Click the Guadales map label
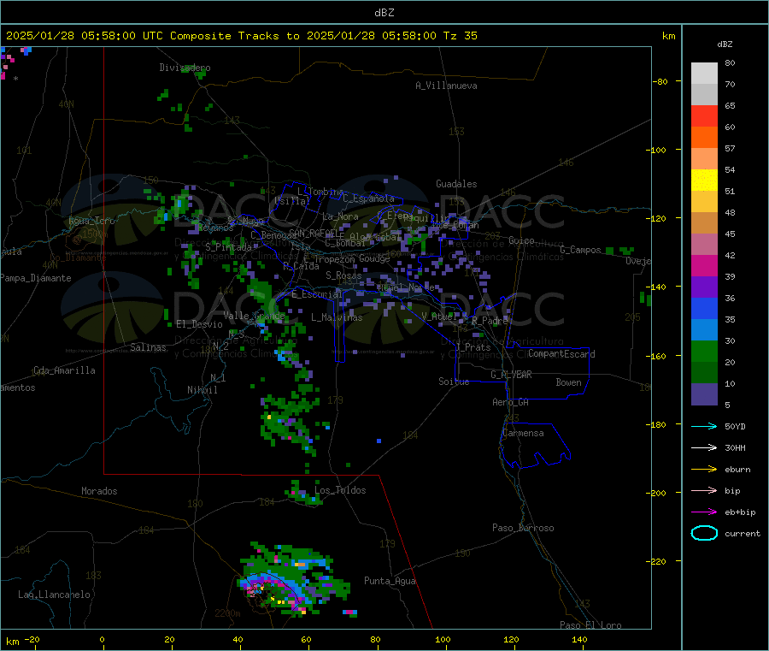Viewport: 769px width, 651px height. click(x=456, y=184)
